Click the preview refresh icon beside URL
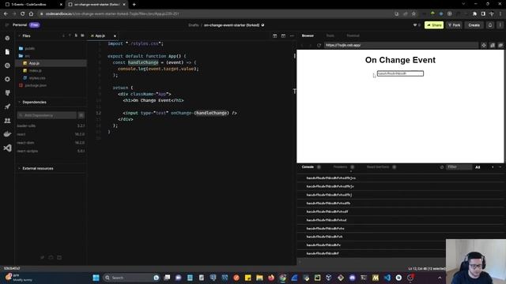Viewport: 506px width, 284px height. point(319,46)
